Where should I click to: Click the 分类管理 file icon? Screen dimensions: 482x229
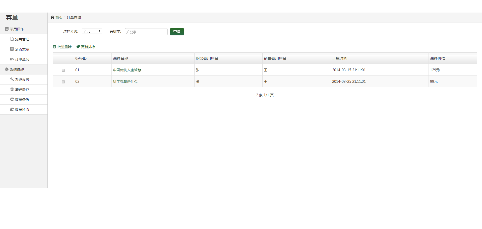point(12,39)
